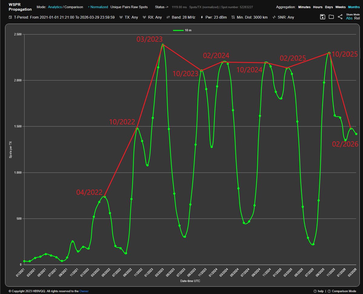Viewport: 363px width, 294px height.
Task: Click the minimum distance icon
Action: coord(233,17)
